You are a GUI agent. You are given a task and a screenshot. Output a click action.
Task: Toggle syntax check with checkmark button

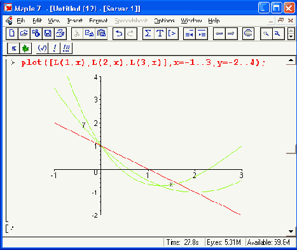coord(42,48)
